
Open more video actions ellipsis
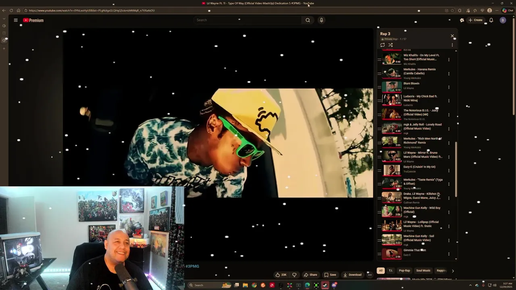pos(370,275)
